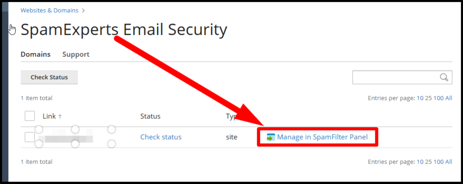Select All entries in bottom pager
Screen dimensions: 463x184
point(449,162)
